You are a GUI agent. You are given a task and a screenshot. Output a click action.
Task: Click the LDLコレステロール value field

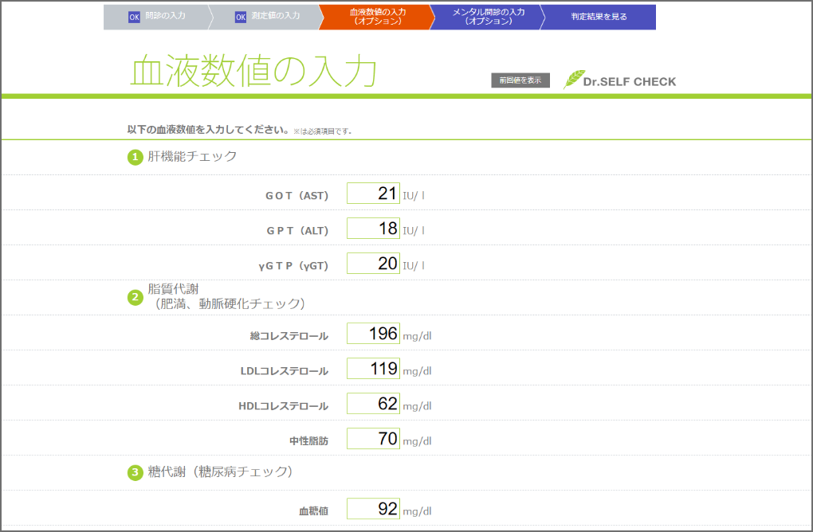(373, 368)
